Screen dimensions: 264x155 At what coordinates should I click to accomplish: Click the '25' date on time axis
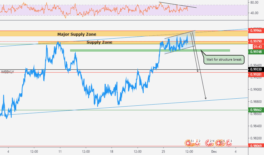click(x=163, y=151)
